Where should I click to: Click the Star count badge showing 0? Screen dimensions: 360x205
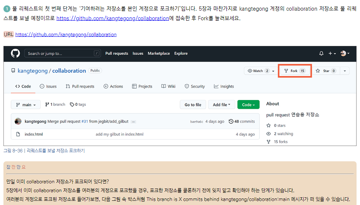click(334, 71)
